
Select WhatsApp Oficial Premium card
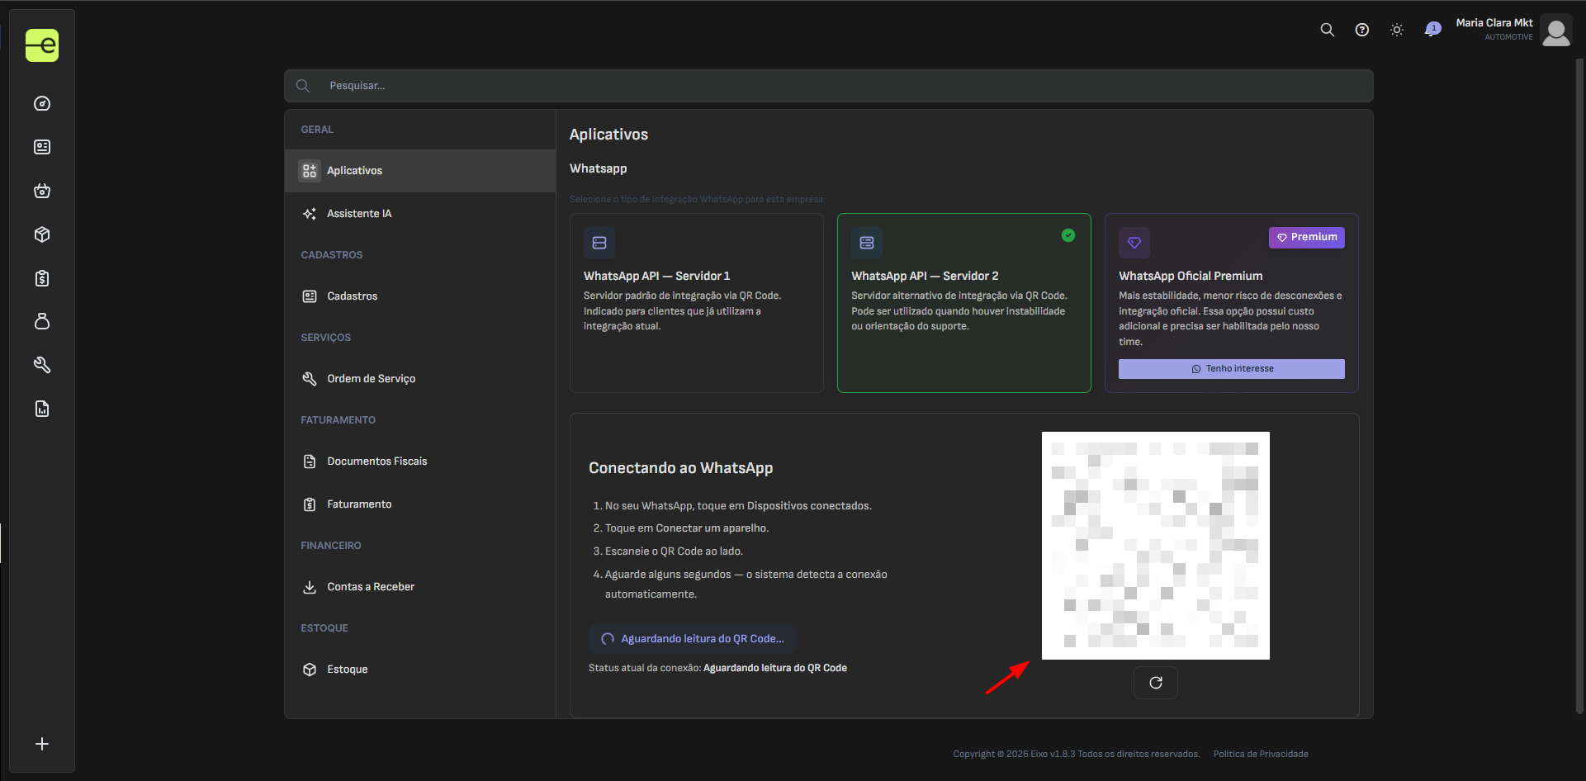pyautogui.click(x=1232, y=303)
